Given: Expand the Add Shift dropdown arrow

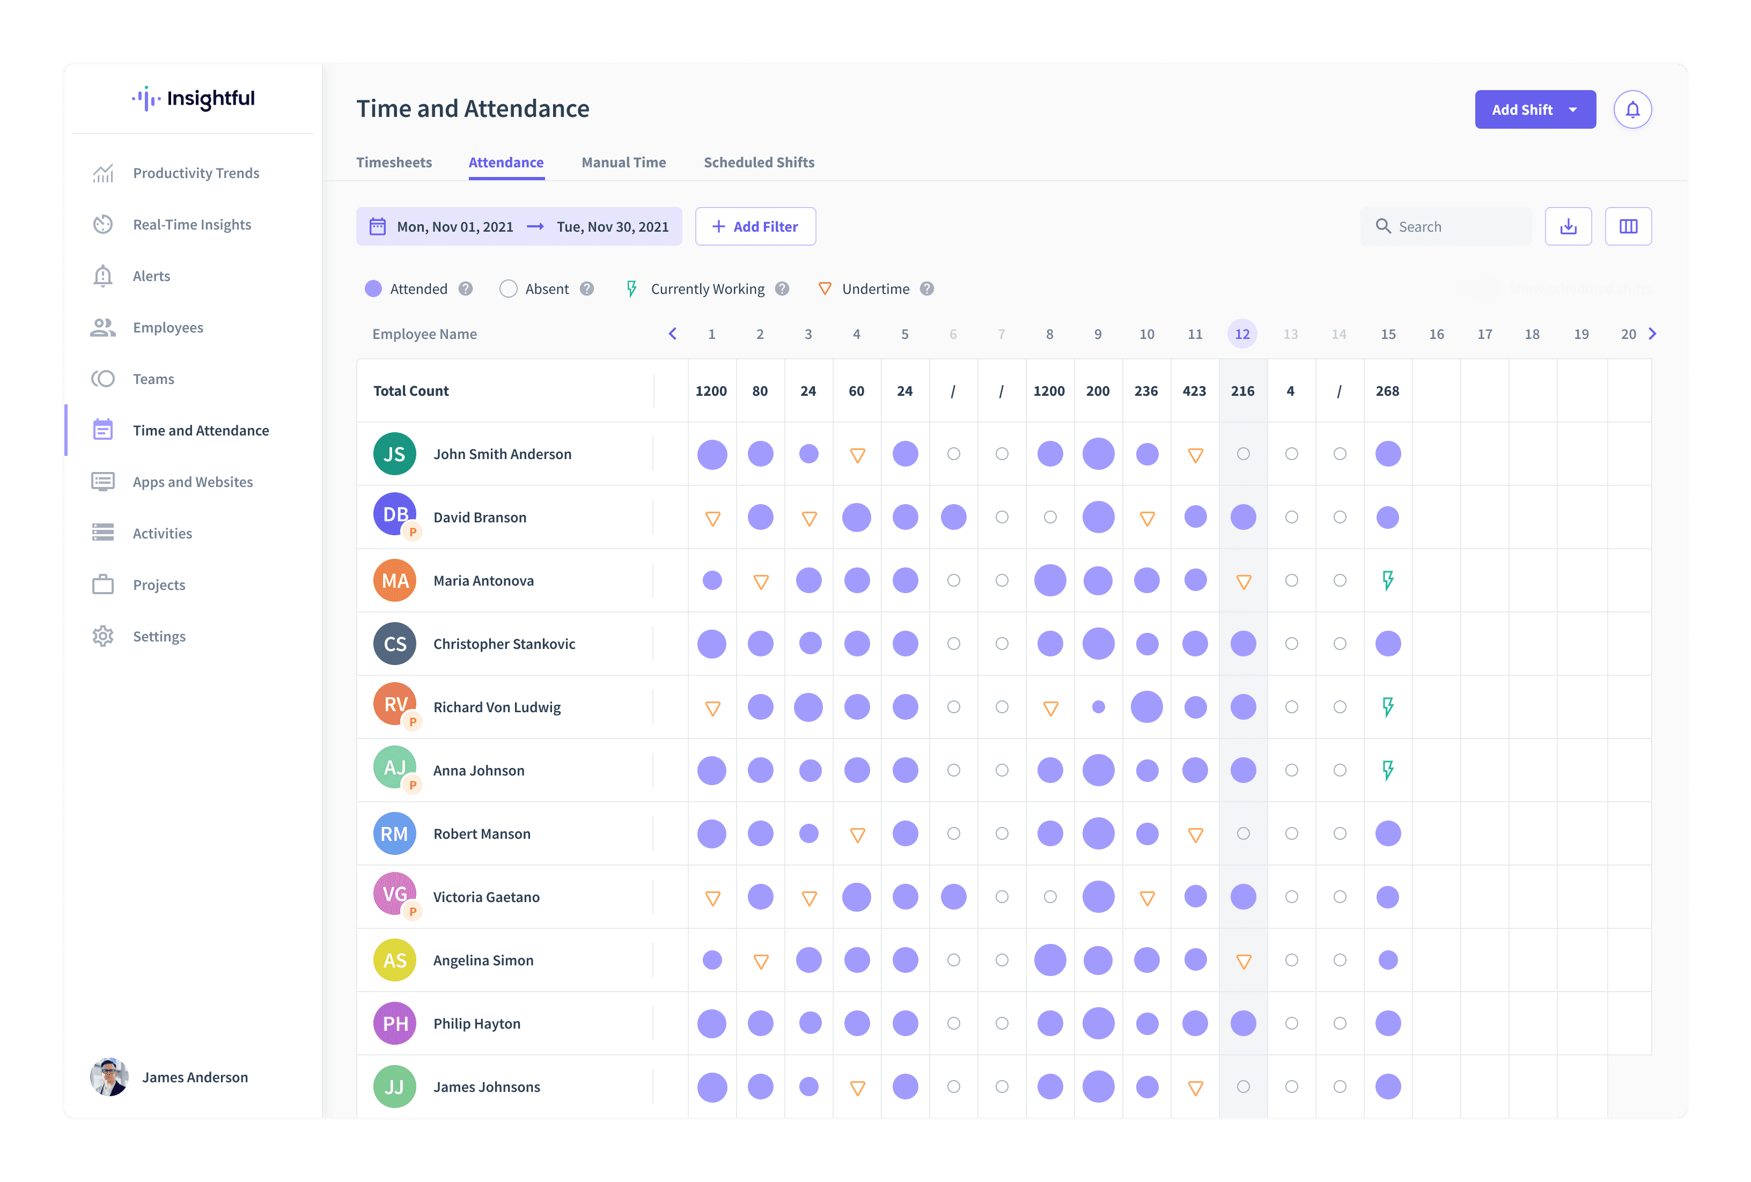Looking at the screenshot, I should point(1573,110).
